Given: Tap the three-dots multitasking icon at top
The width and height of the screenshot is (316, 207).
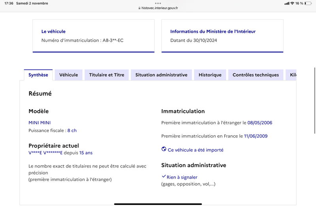Looking at the screenshot, I should tap(158, 3).
